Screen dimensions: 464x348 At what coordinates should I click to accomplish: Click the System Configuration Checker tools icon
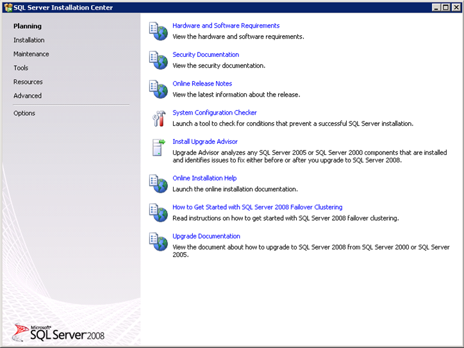pyautogui.click(x=159, y=118)
